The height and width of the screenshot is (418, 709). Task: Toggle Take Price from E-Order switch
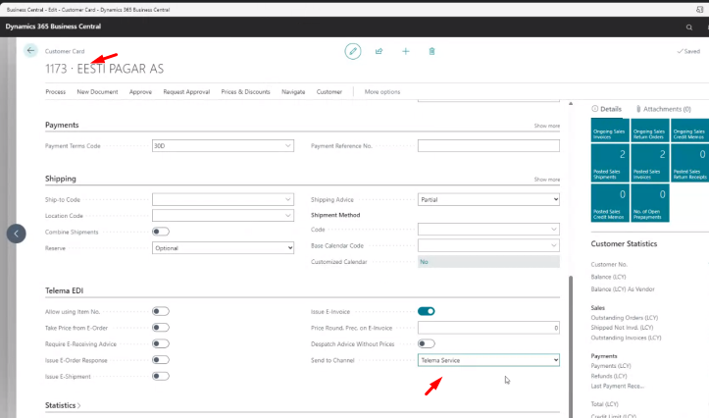coord(161,328)
